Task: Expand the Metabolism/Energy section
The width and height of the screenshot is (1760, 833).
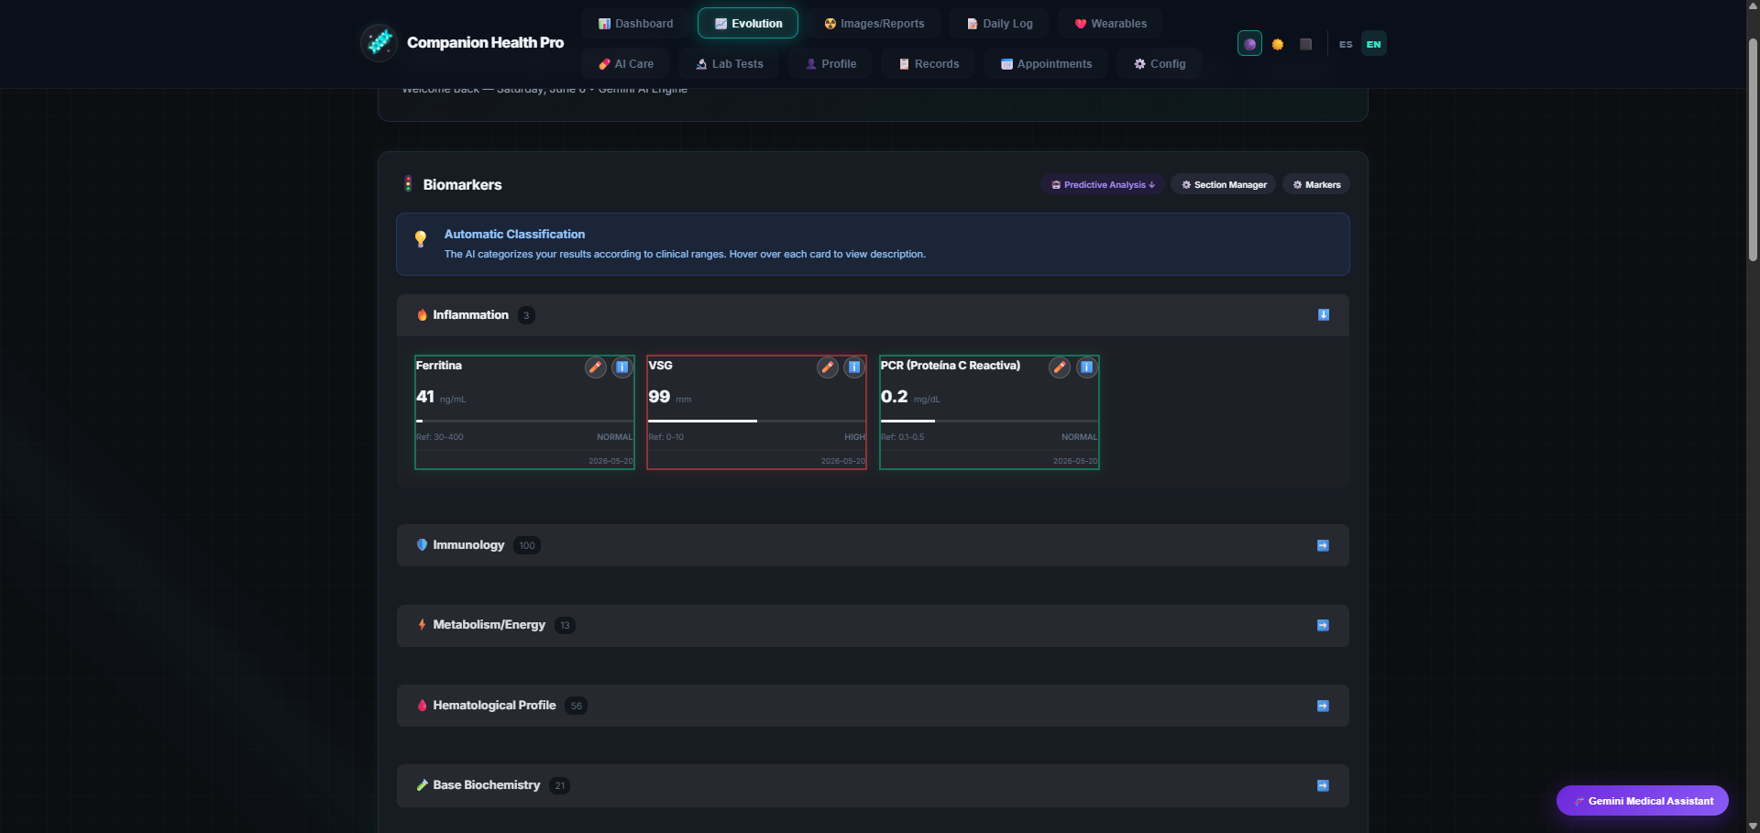Action: click(x=1323, y=625)
